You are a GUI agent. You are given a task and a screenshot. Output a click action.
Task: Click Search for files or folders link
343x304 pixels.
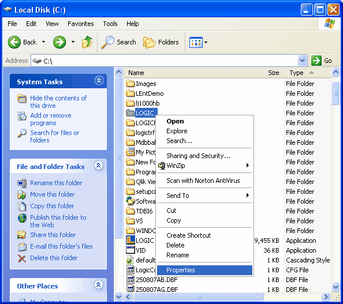click(55, 137)
